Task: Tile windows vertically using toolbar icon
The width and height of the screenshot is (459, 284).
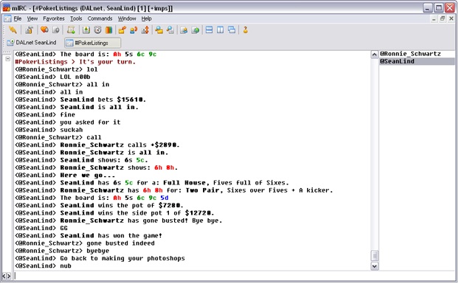Action: 221,30
